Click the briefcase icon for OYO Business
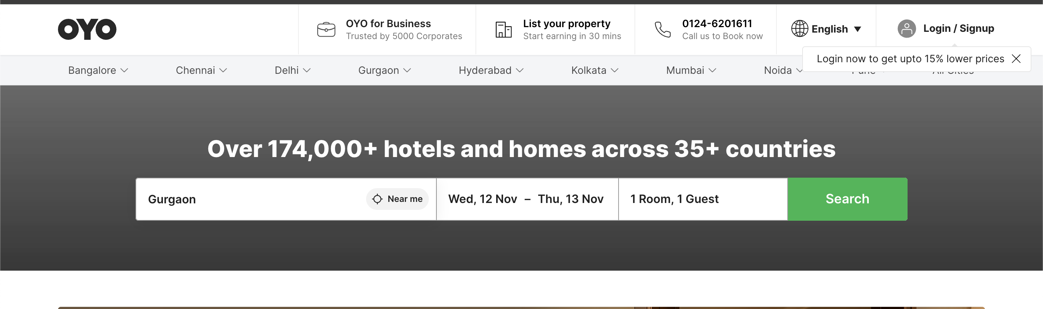Image resolution: width=1043 pixels, height=309 pixels. 326,30
